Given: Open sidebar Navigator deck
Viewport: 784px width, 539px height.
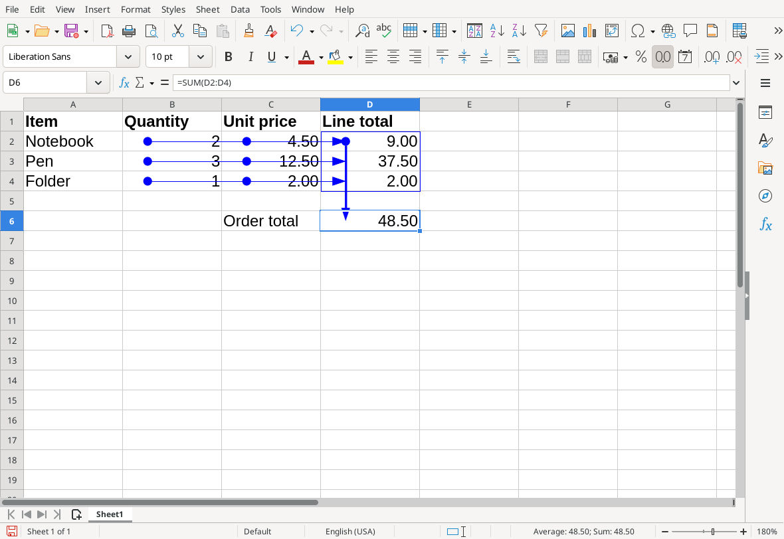Looking at the screenshot, I should click(x=765, y=196).
